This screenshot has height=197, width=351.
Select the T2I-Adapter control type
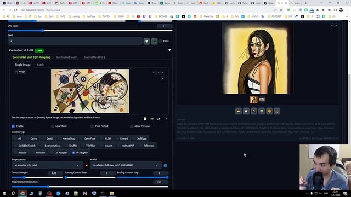tap(59, 153)
